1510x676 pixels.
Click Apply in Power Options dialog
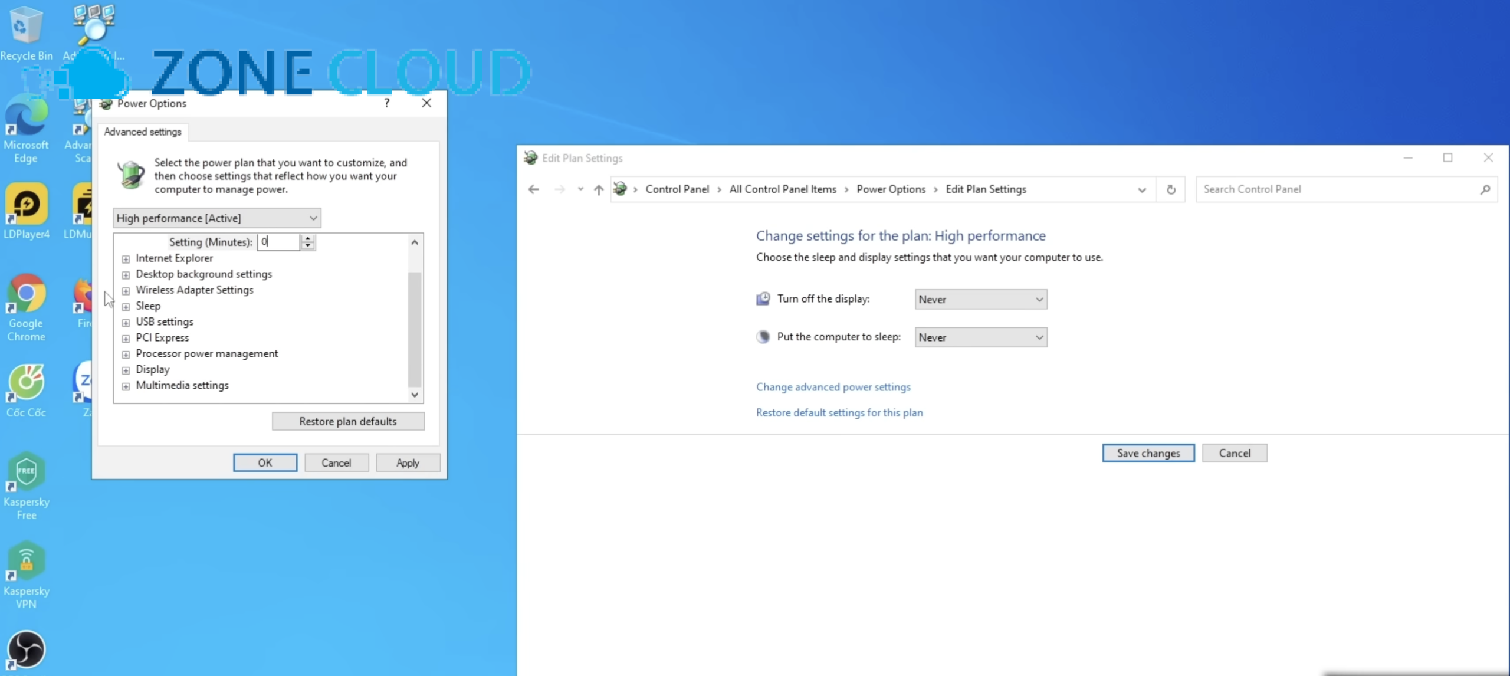(408, 462)
